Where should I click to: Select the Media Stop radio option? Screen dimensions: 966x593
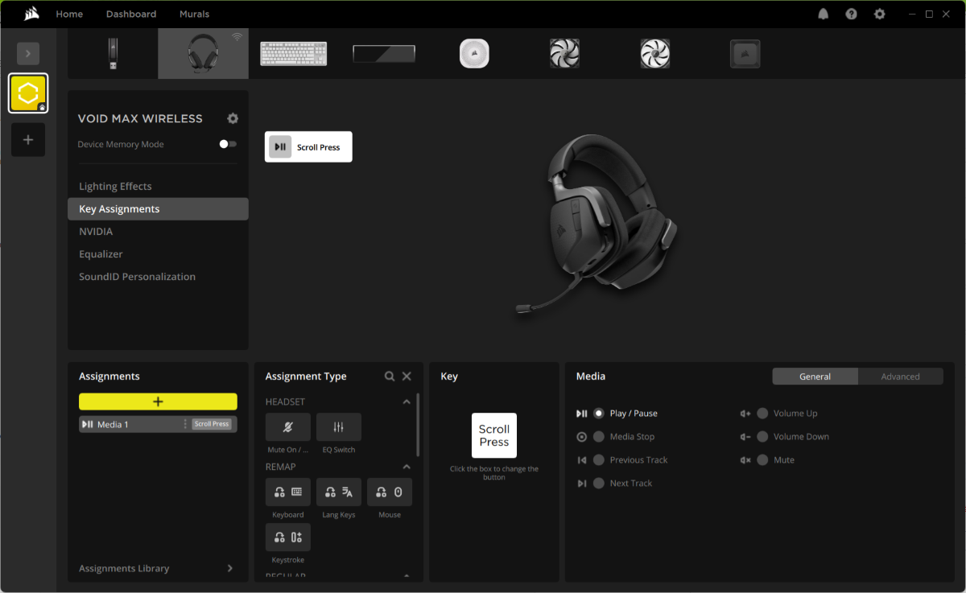[599, 437]
